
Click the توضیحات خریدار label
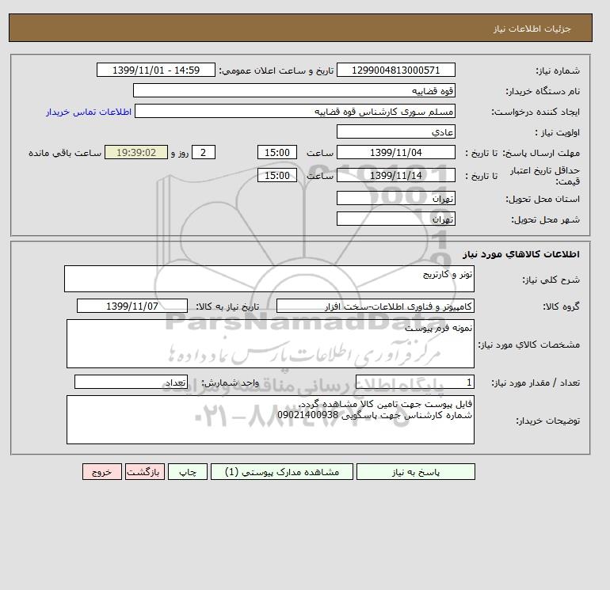(547, 421)
